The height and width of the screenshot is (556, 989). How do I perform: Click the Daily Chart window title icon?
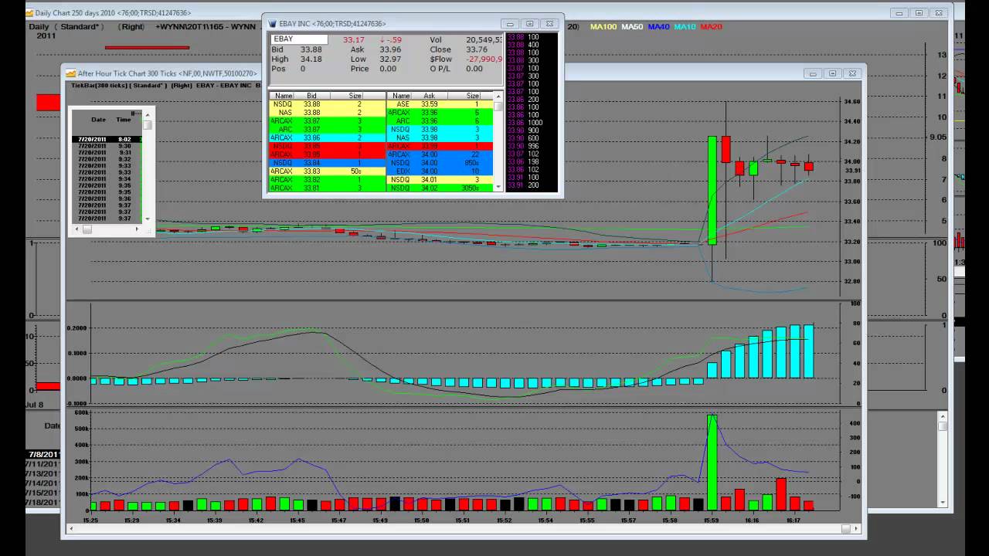click(x=30, y=12)
